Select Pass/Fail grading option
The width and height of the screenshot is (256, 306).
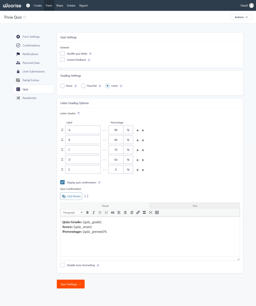(84, 86)
